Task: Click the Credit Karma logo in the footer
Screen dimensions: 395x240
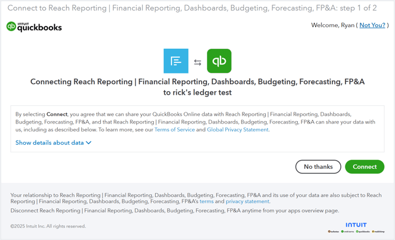Action: point(348,232)
